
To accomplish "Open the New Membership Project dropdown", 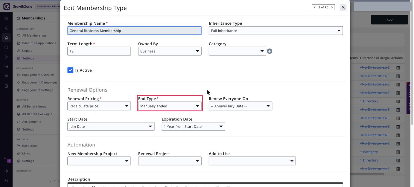I will (99, 161).
